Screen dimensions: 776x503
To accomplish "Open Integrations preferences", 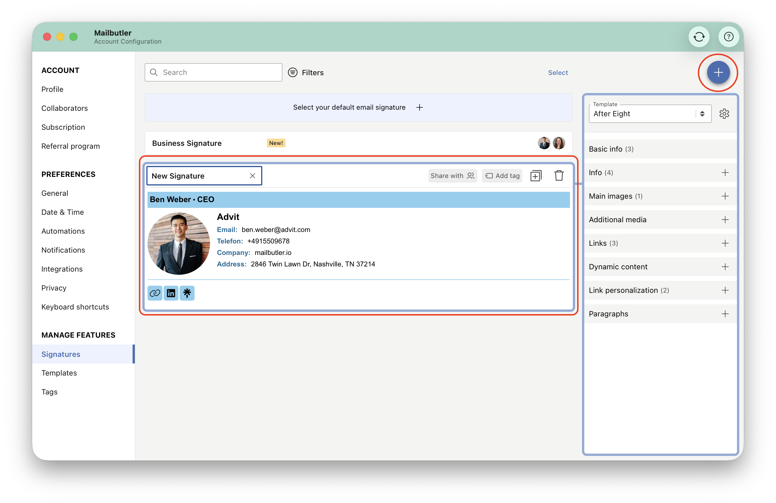I will [x=62, y=269].
